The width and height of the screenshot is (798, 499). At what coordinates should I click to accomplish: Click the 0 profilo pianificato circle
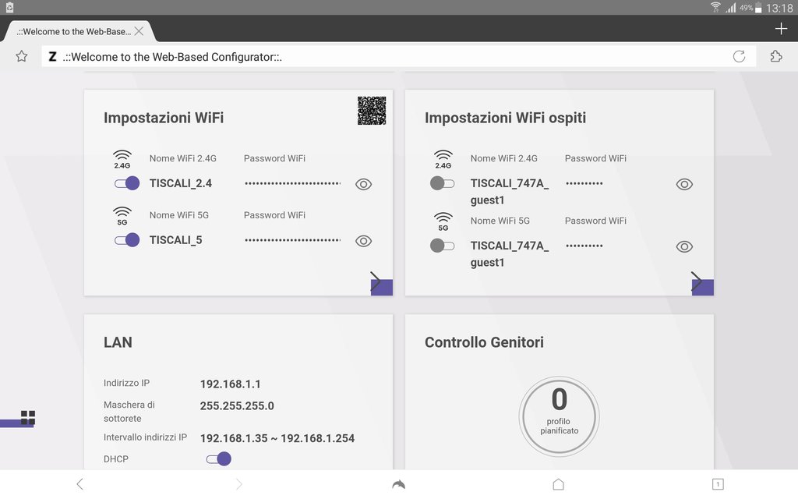[x=559, y=416]
